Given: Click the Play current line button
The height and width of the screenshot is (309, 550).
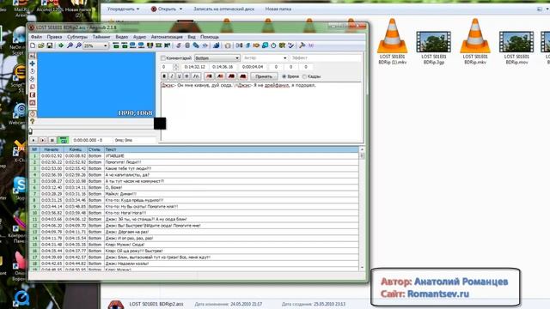Looking at the screenshot, I should (x=43, y=140).
